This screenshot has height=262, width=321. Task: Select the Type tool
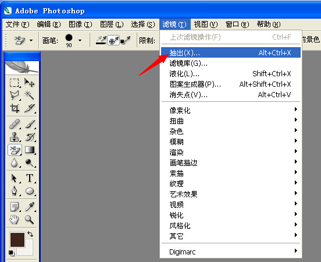point(30,178)
